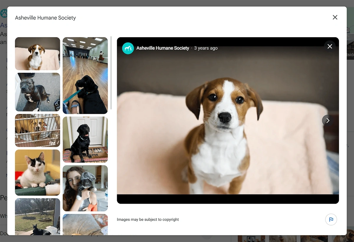View the black and white cat thumbnail
Viewport: 354px width, 242px height.
[37, 173]
